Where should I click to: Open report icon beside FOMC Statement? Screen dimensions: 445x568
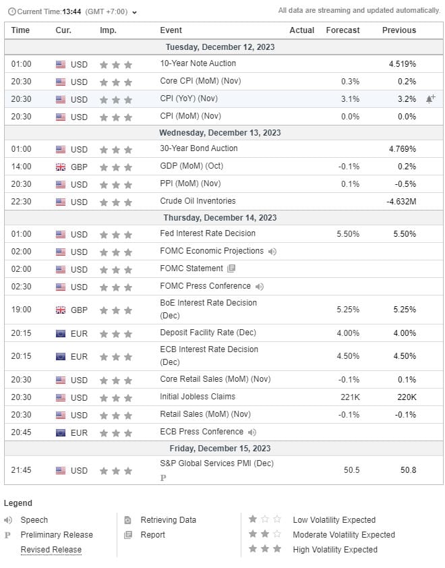coord(231,268)
